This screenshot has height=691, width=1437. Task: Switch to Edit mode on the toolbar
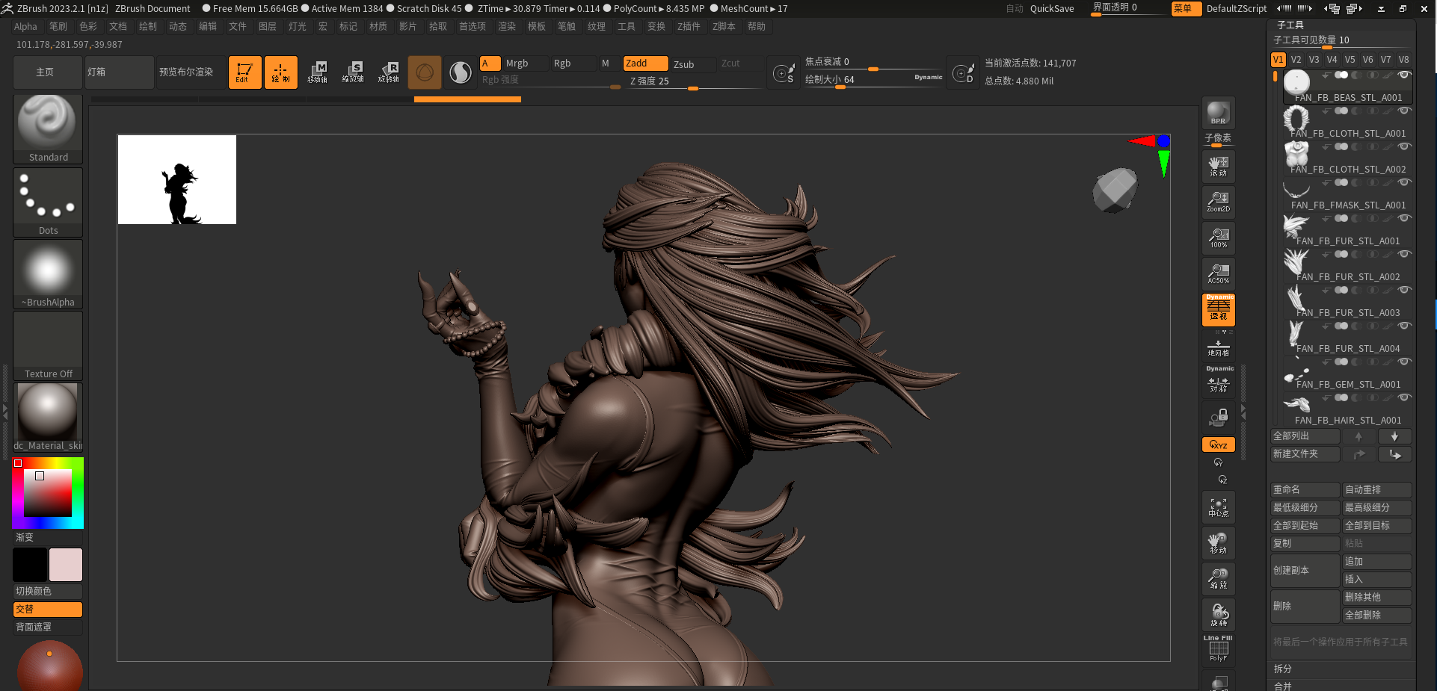(x=244, y=72)
